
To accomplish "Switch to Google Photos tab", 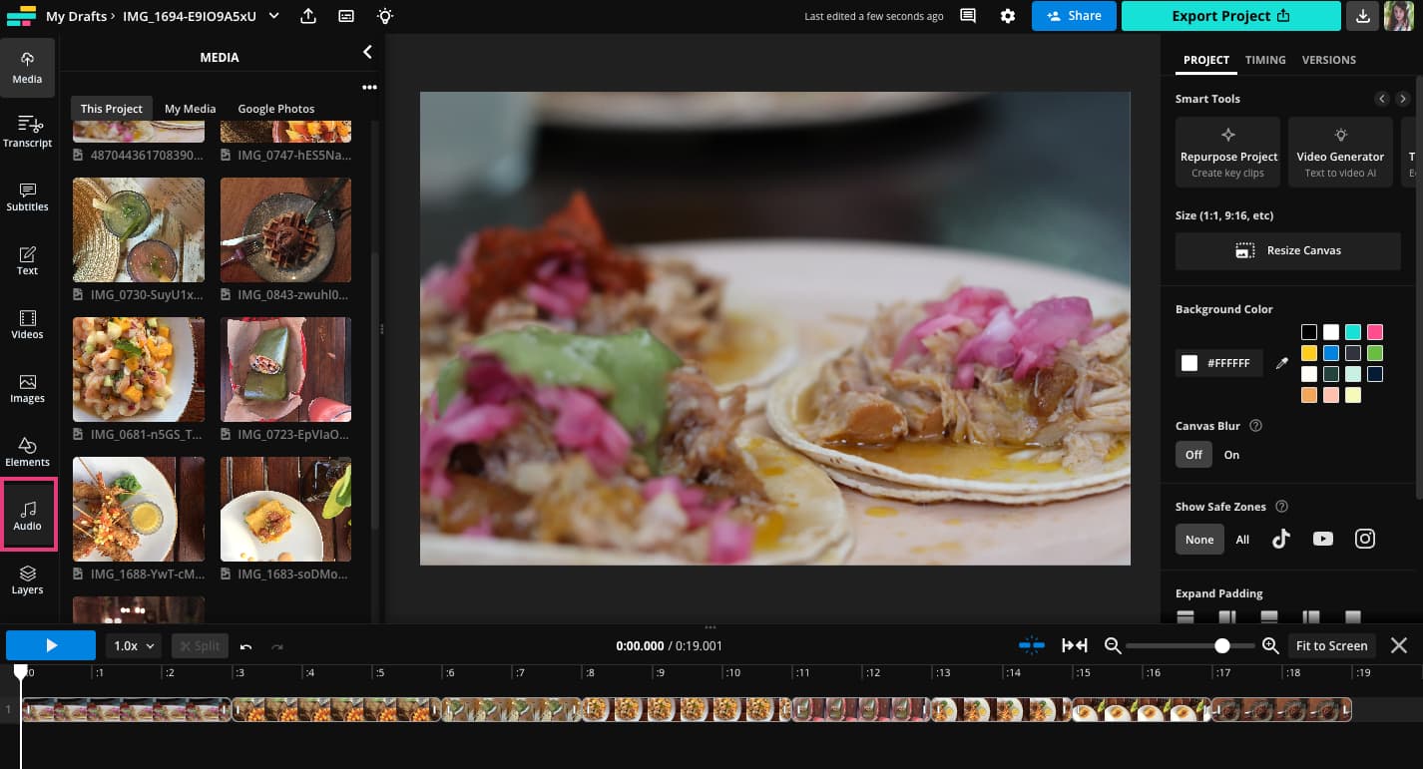I will click(x=276, y=109).
